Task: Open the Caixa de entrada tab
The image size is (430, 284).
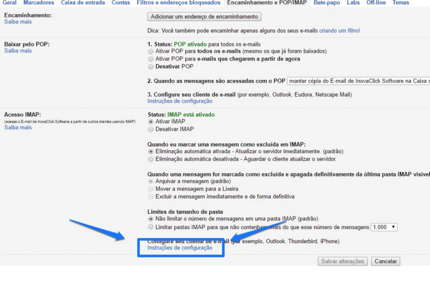Action: 83,3
